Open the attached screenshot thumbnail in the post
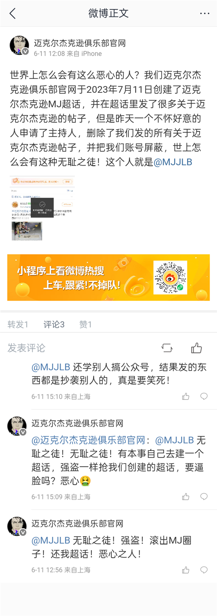The image size is (217, 616). tap(42, 208)
